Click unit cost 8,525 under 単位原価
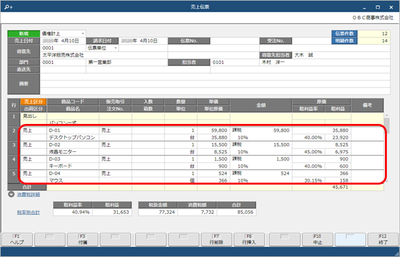Screen dimensions: 400x257 (x=213, y=152)
